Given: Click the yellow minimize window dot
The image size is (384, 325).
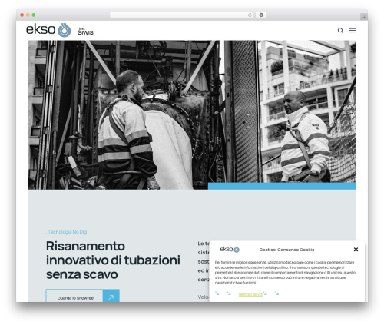Looking at the screenshot, I should (x=28, y=15).
